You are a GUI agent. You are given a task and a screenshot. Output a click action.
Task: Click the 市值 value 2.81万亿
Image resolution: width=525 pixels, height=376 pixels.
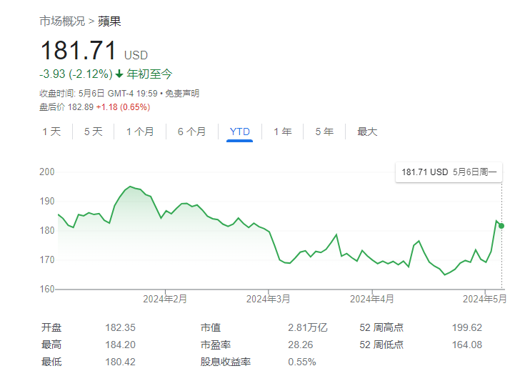pos(307,328)
